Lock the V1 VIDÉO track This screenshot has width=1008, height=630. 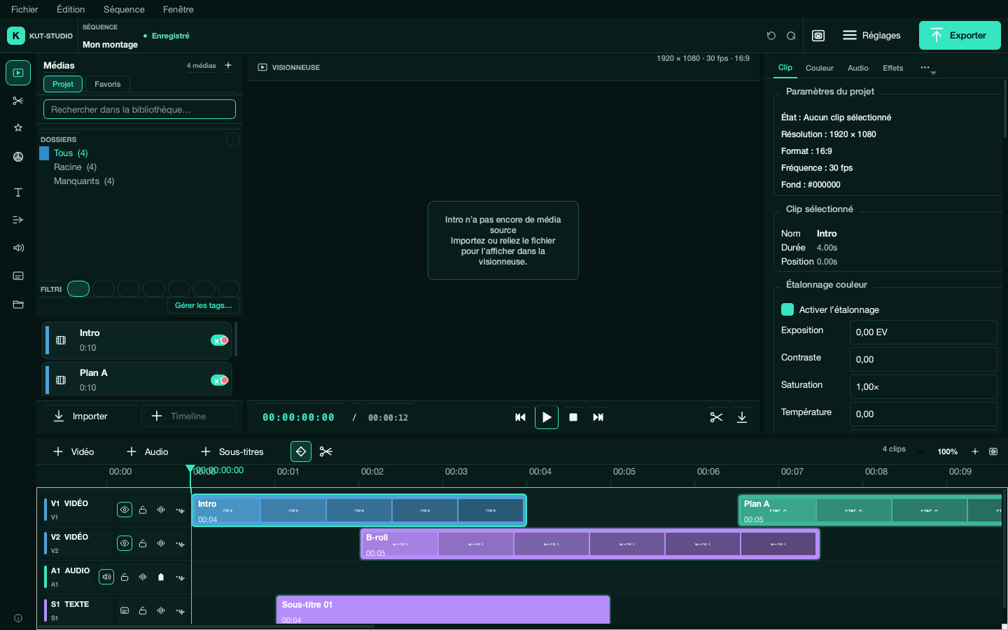pyautogui.click(x=143, y=510)
